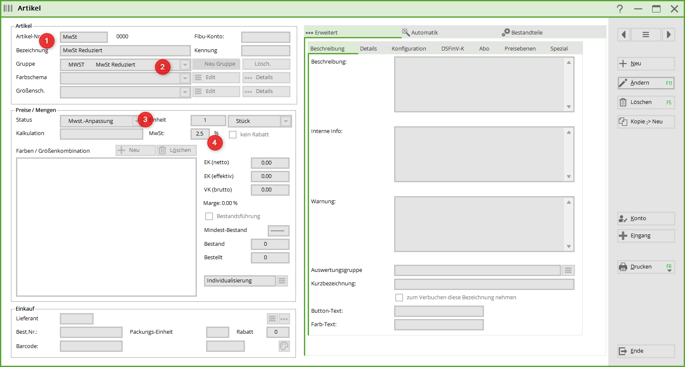The image size is (685, 367).
Task: Open the record list menu icon
Action: click(645, 35)
